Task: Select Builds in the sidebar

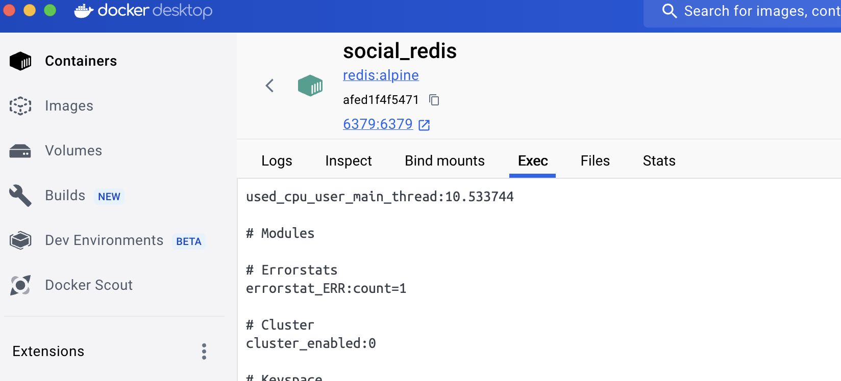Action: [x=65, y=196]
